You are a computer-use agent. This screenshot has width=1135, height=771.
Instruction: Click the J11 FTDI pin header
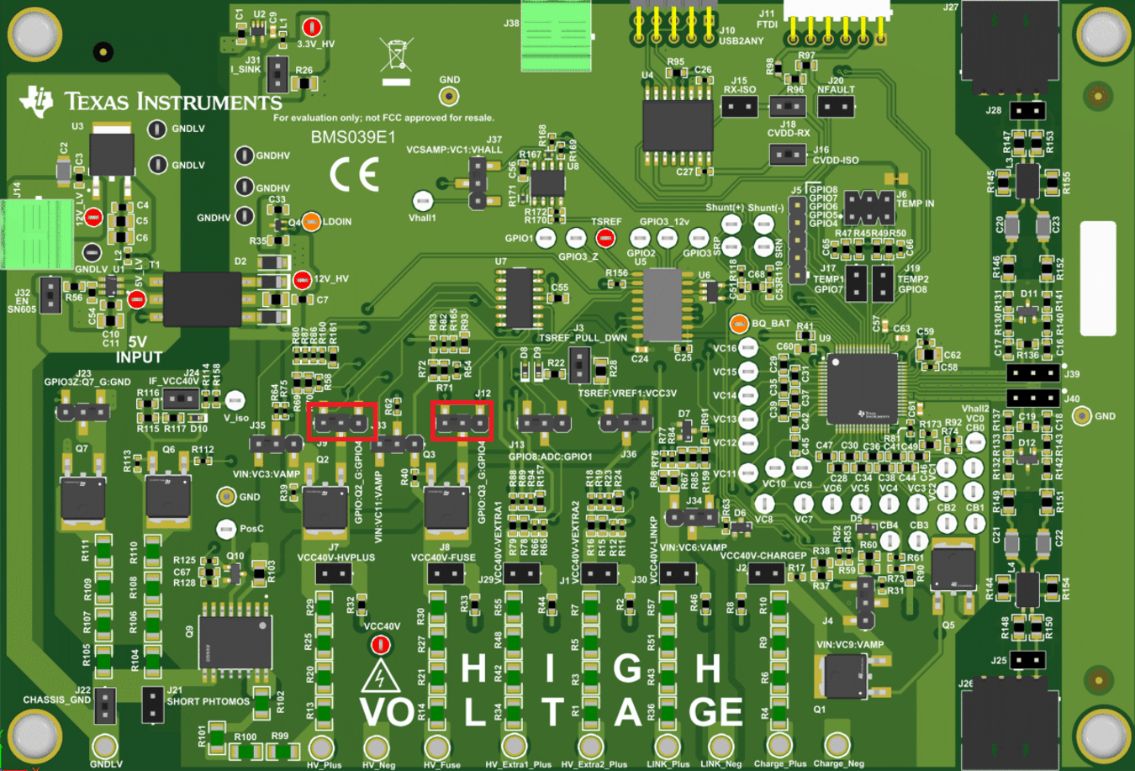(837, 23)
